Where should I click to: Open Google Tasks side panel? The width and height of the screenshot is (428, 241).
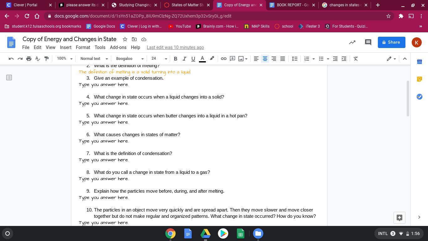[x=420, y=97]
